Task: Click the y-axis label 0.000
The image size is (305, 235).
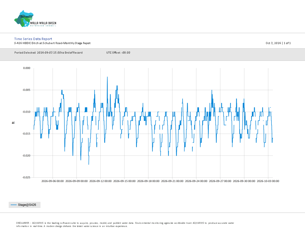Action: (x=27, y=68)
